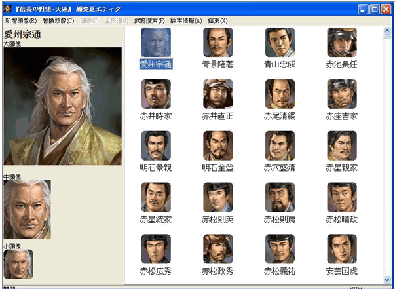Viewport: 395px width, 289px height.
Task: Select the 赤松政秀 portrait icon
Action: pos(218,248)
